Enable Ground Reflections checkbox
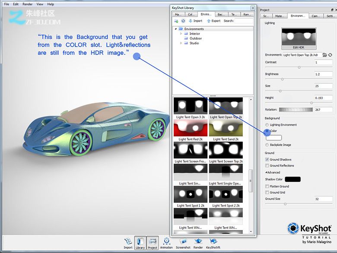 [x=267, y=166]
